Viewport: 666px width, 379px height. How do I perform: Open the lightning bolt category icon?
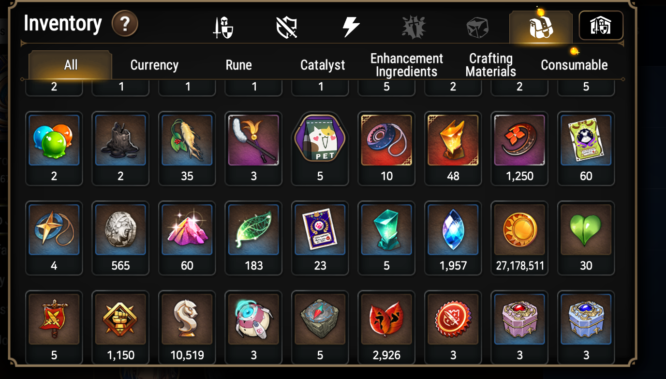click(x=351, y=27)
